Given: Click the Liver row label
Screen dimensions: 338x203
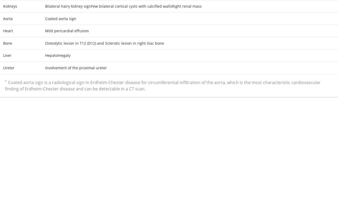Looking at the screenshot, I should pos(7,55).
